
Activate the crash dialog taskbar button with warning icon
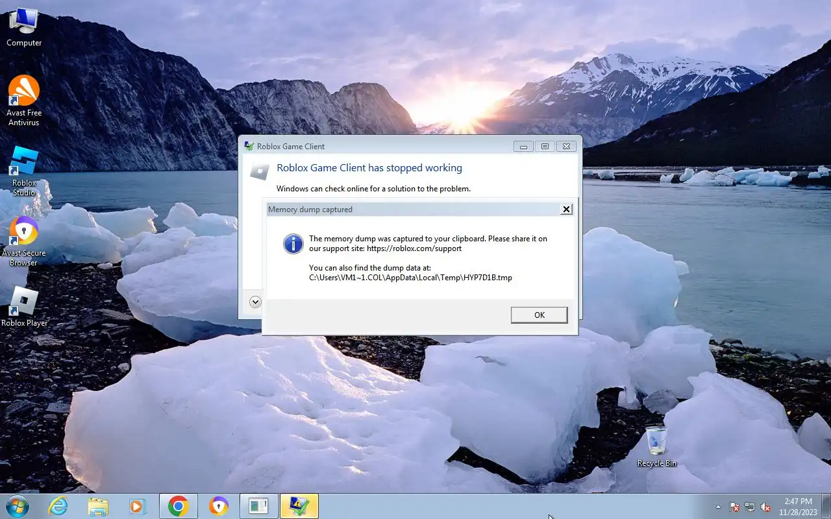click(x=299, y=506)
